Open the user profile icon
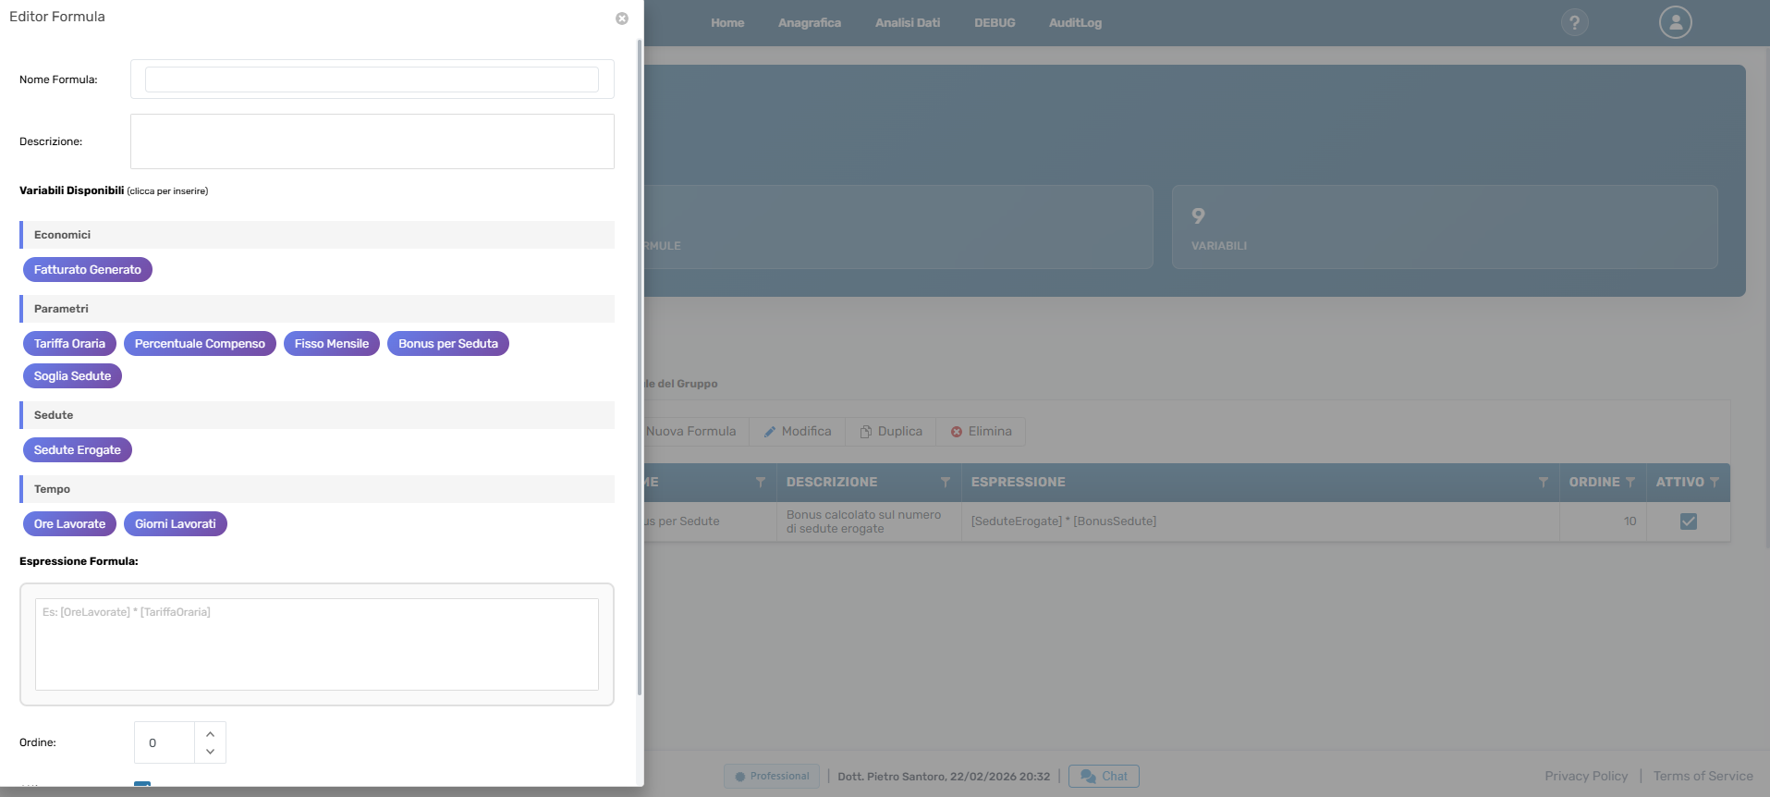Image resolution: width=1770 pixels, height=797 pixels. (1676, 22)
